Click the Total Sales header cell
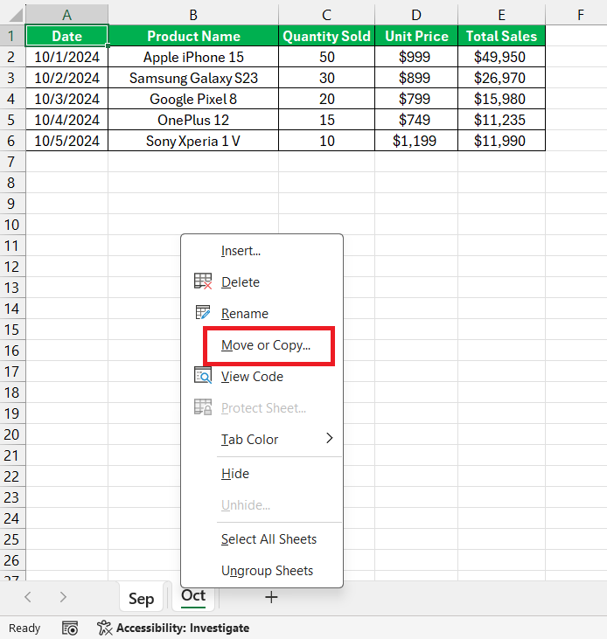Image resolution: width=607 pixels, height=639 pixels. point(501,36)
